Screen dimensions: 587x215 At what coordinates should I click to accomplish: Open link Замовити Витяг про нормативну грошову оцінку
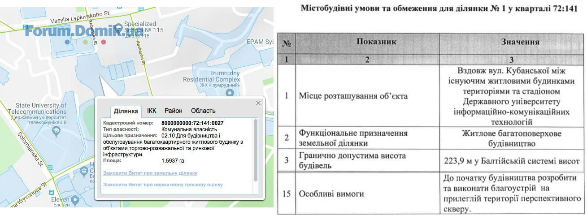pyautogui.click(x=163, y=185)
